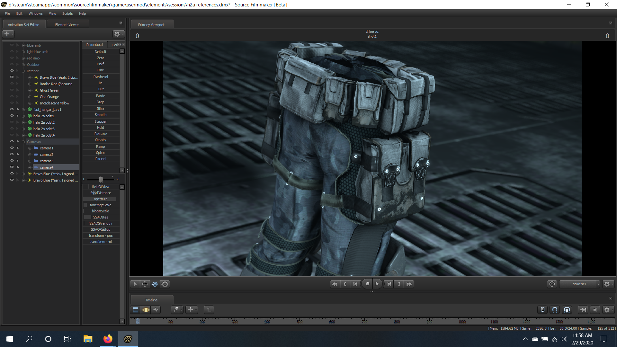Select the Procedural presets tab
Image resolution: width=617 pixels, height=347 pixels.
click(x=94, y=45)
